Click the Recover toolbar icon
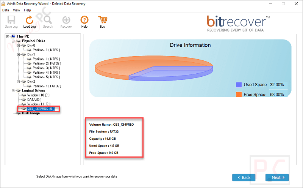The image size is (303, 188). [66, 20]
